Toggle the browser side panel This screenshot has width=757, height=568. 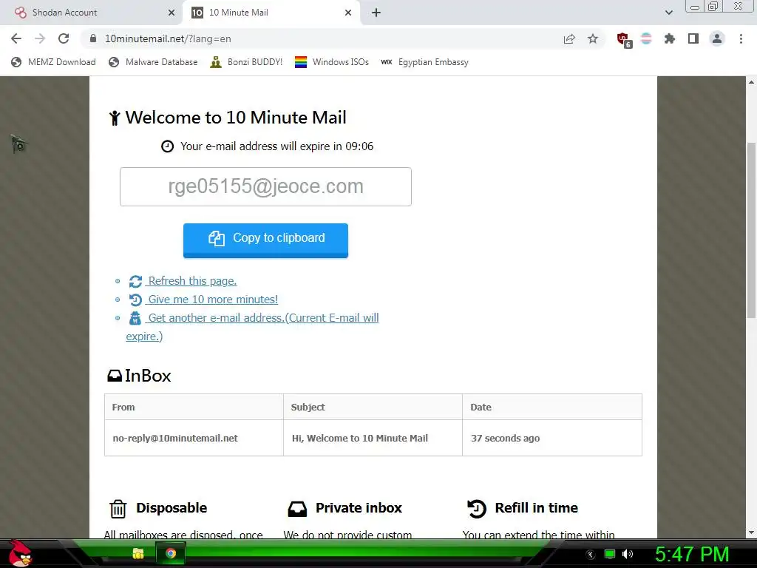coord(693,38)
